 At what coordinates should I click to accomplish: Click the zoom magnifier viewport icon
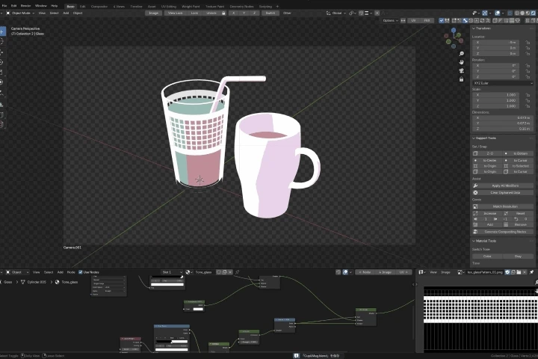(x=462, y=54)
